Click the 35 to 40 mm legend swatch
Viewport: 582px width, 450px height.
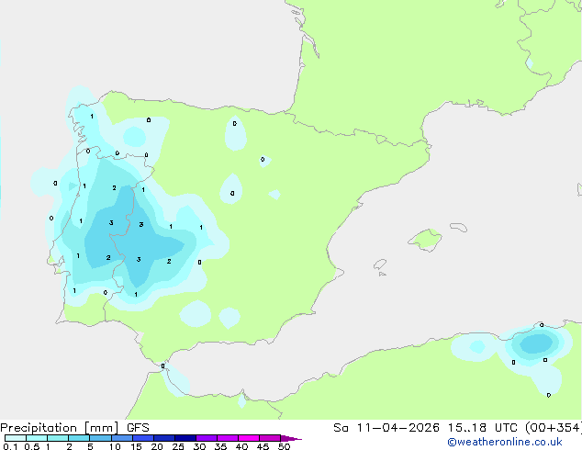pyautogui.click(x=228, y=438)
